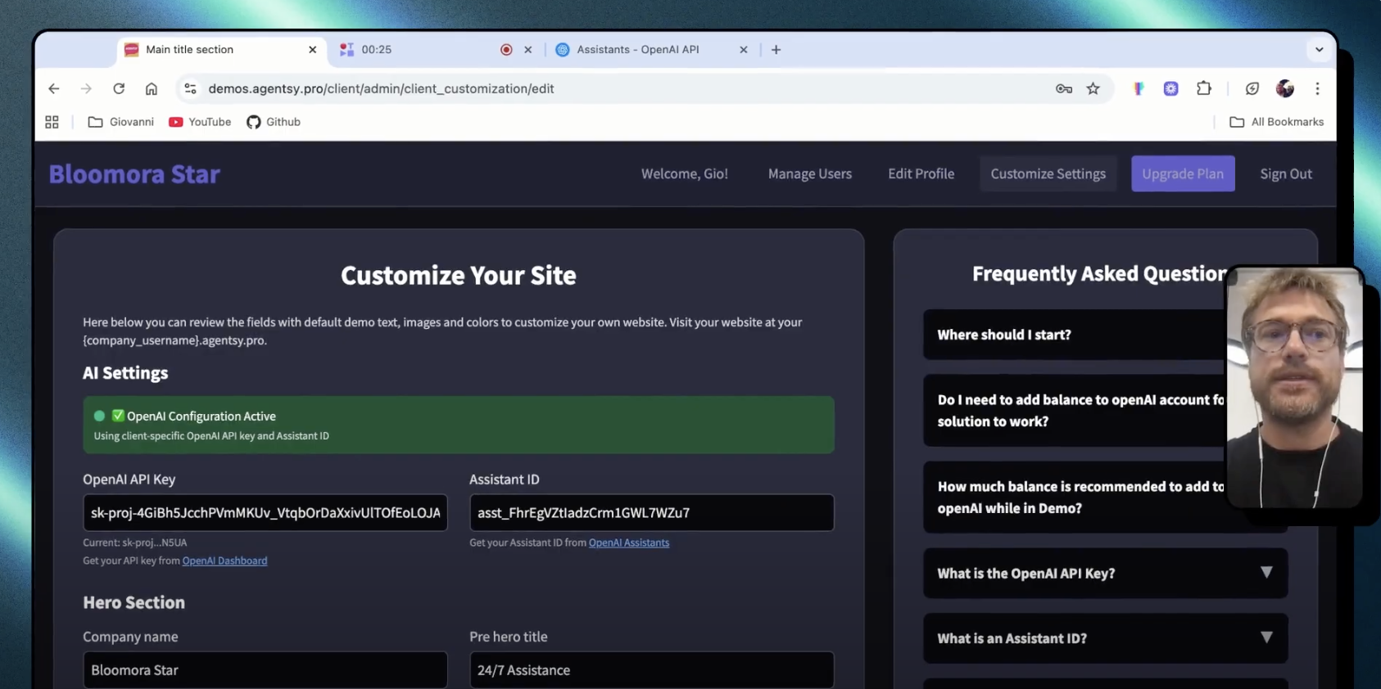Go back using browser back arrow
The height and width of the screenshot is (689, 1381).
(x=54, y=88)
